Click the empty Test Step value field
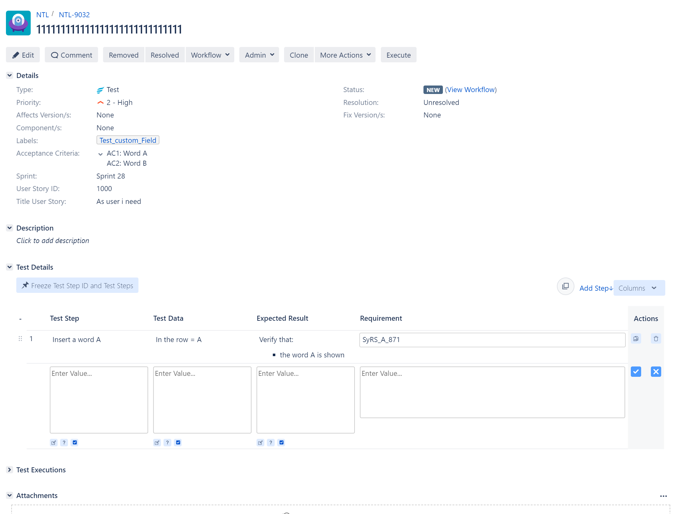 [x=99, y=400]
